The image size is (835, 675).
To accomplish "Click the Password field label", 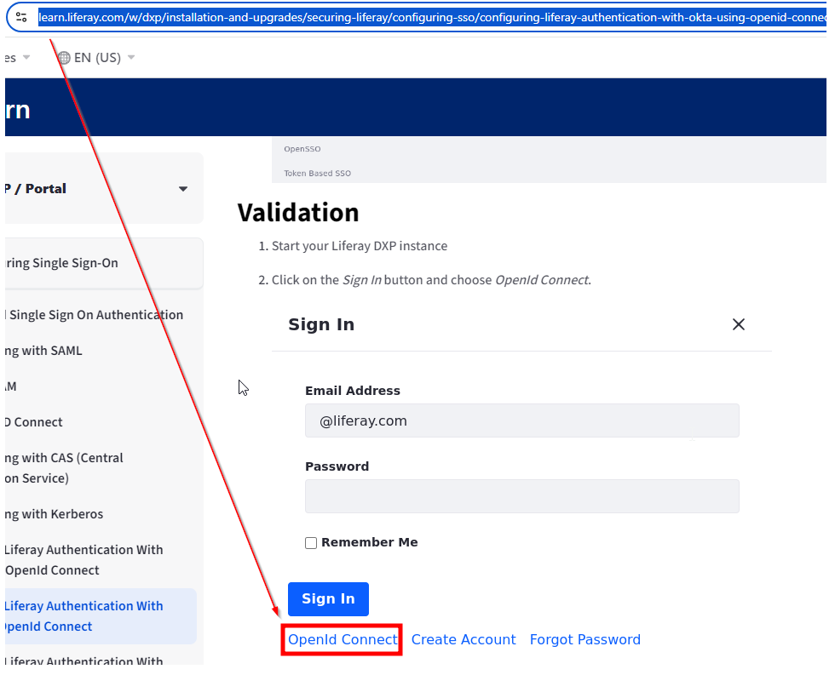I will [337, 466].
